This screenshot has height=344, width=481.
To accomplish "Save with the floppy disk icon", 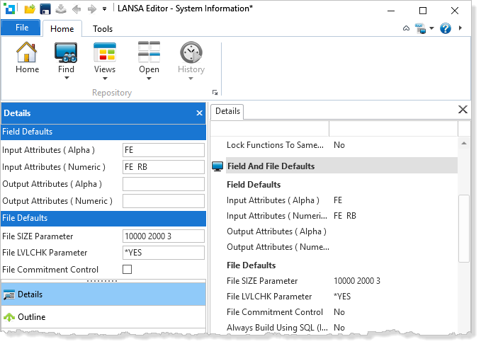I will click(45, 9).
